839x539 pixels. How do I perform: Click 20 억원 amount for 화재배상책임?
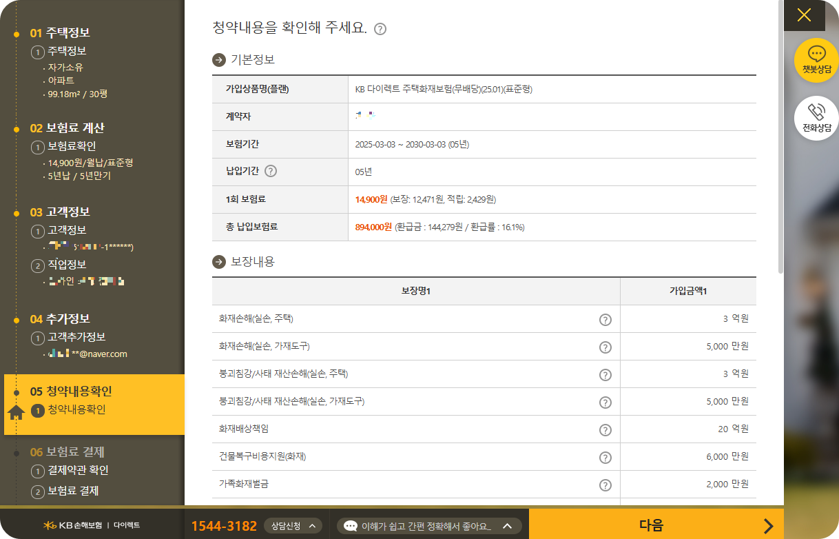pyautogui.click(x=733, y=429)
